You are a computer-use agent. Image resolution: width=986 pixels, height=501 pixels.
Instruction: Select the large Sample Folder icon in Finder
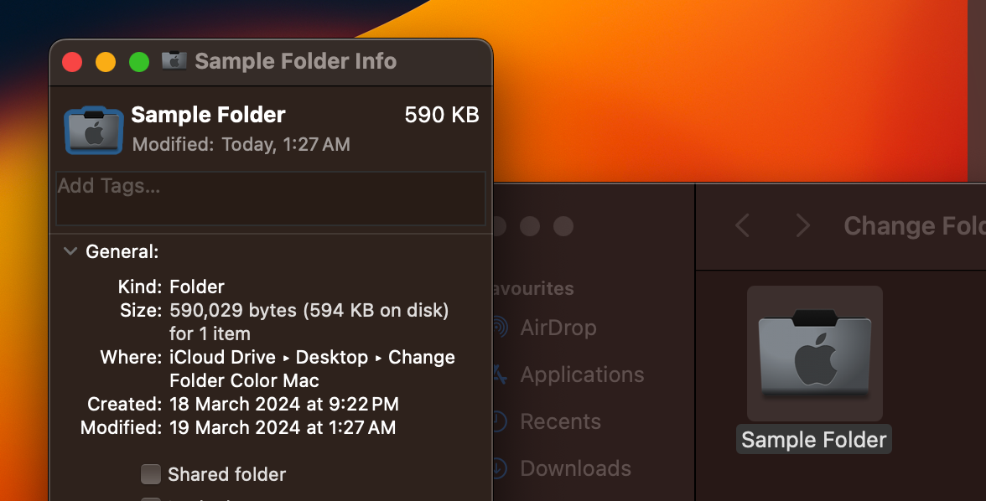tap(814, 353)
